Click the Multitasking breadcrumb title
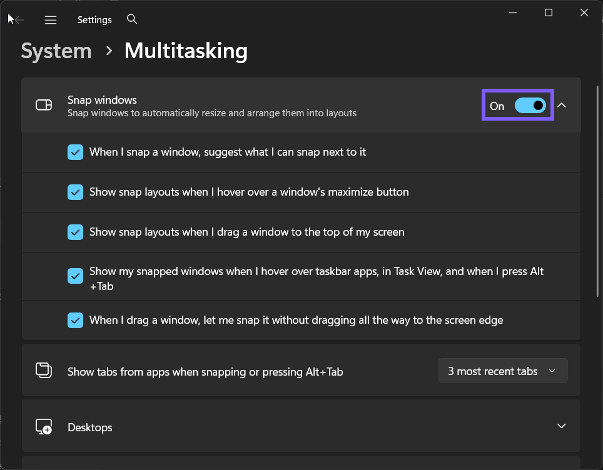Screen dimensions: 603x470 [186, 51]
